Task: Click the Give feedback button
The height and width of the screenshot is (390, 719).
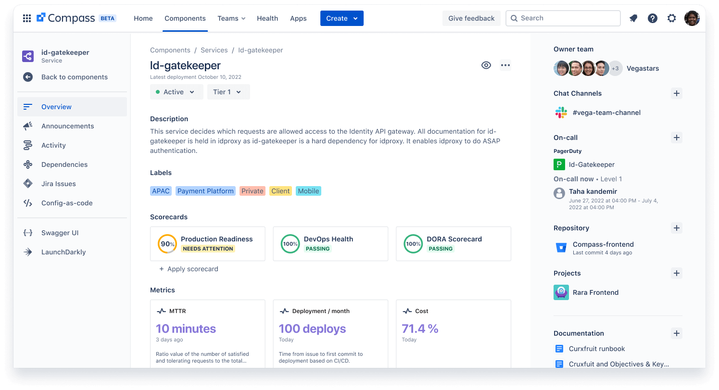Action: point(471,18)
